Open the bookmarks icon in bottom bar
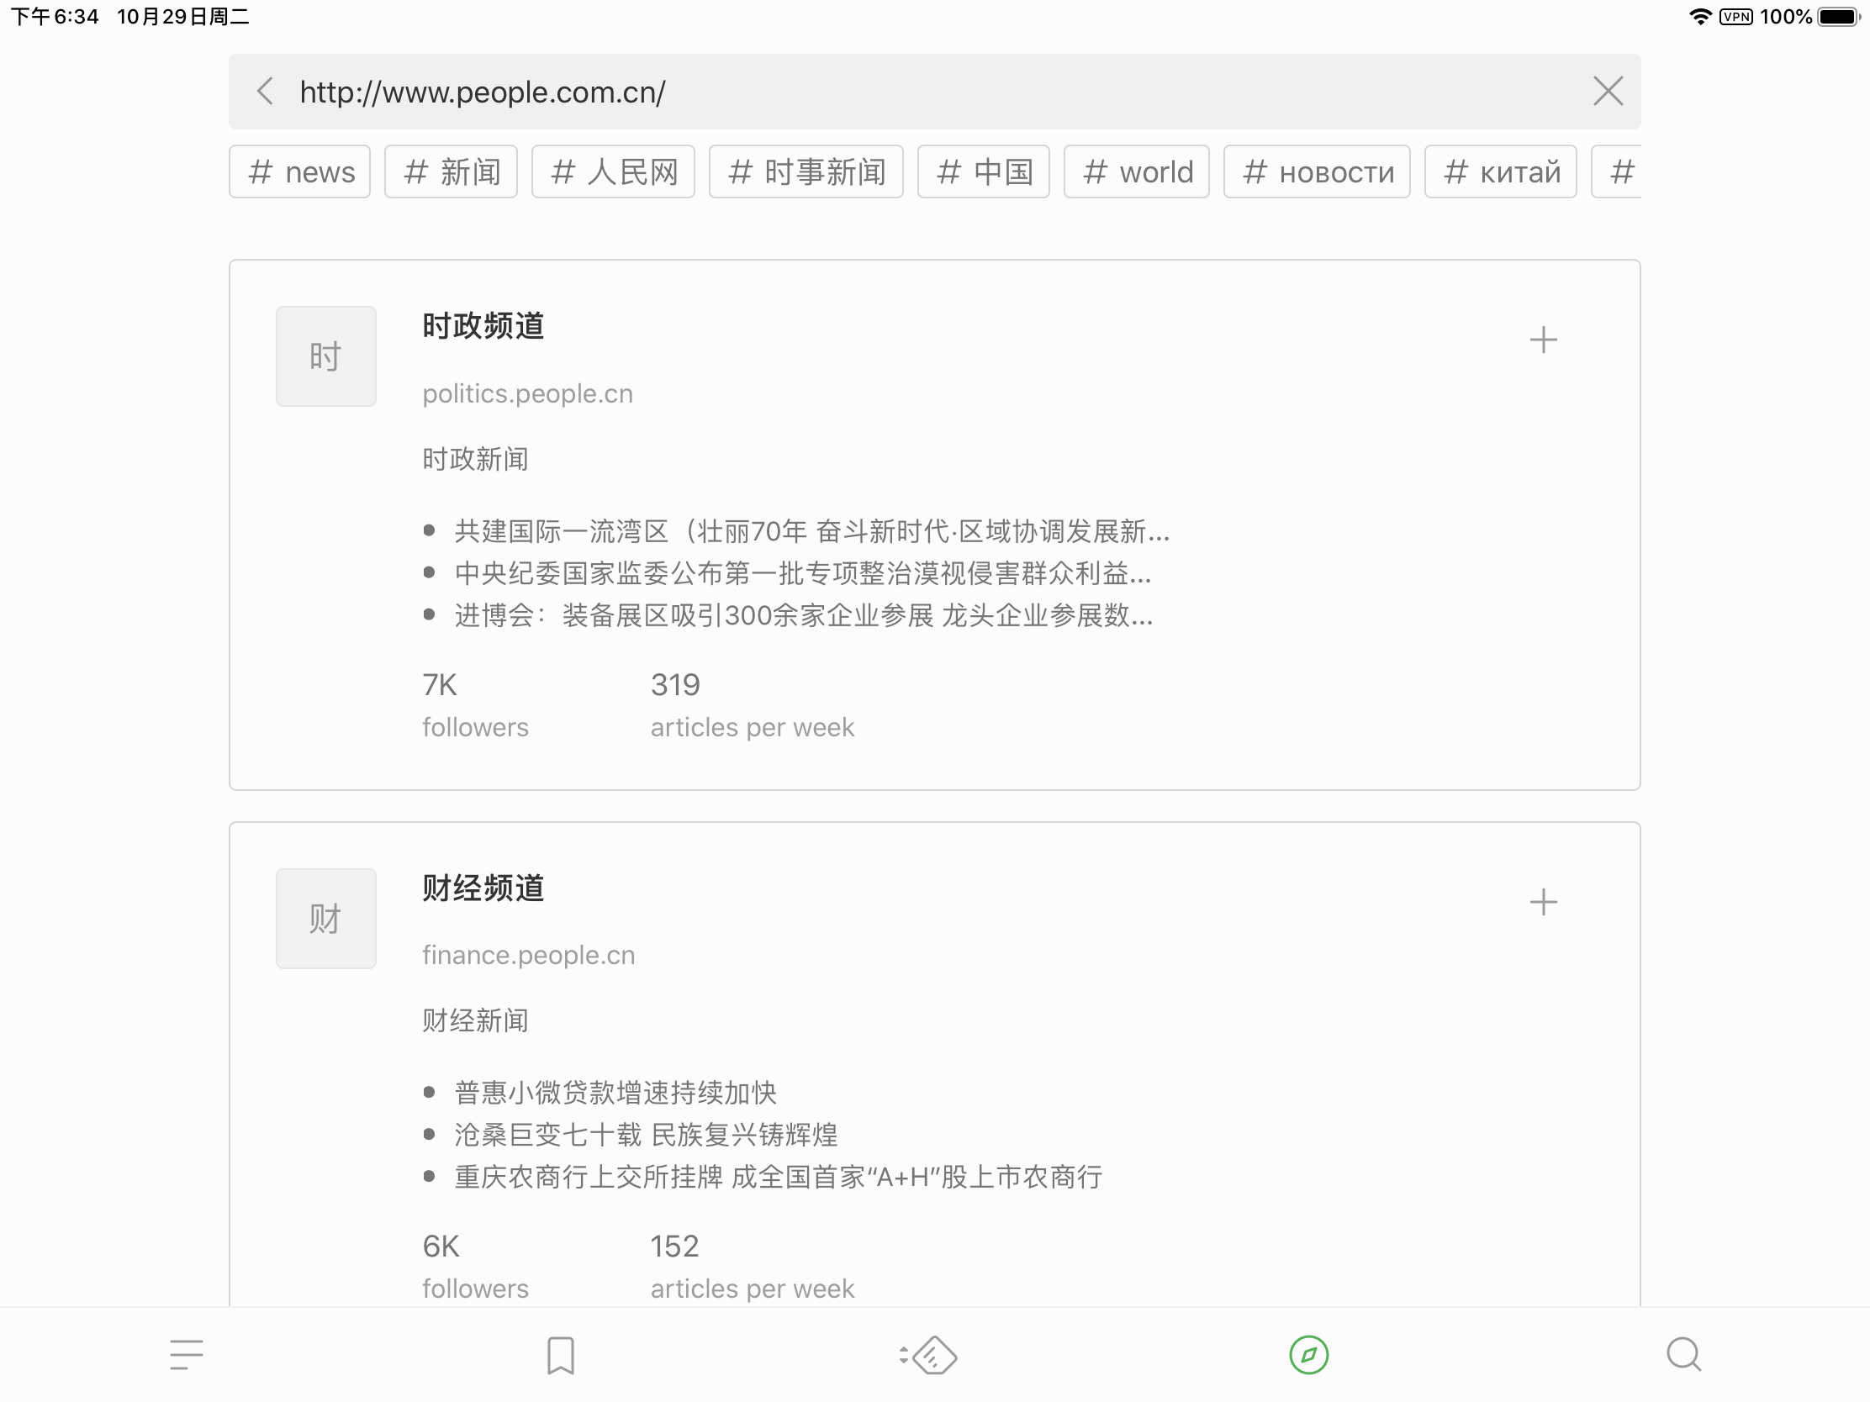This screenshot has height=1402, width=1870. 561,1356
